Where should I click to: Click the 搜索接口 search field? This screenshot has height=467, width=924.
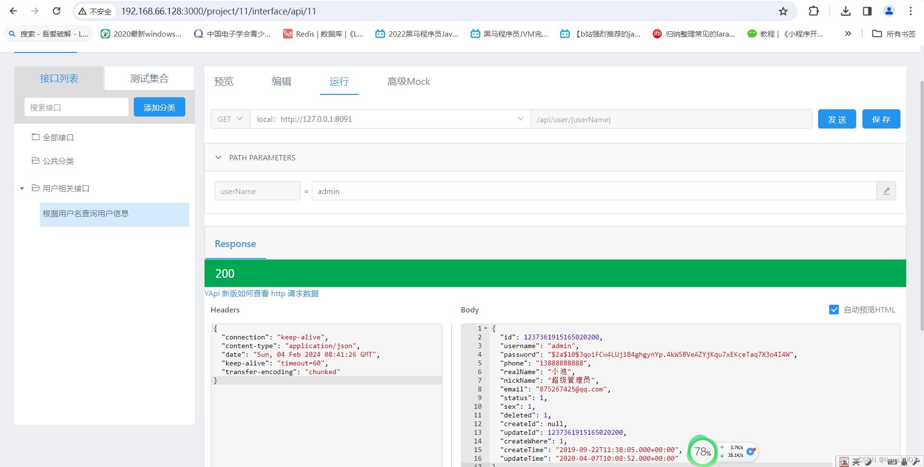coord(77,107)
